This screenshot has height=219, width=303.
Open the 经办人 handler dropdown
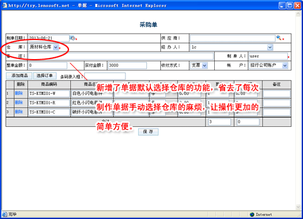[270, 47]
